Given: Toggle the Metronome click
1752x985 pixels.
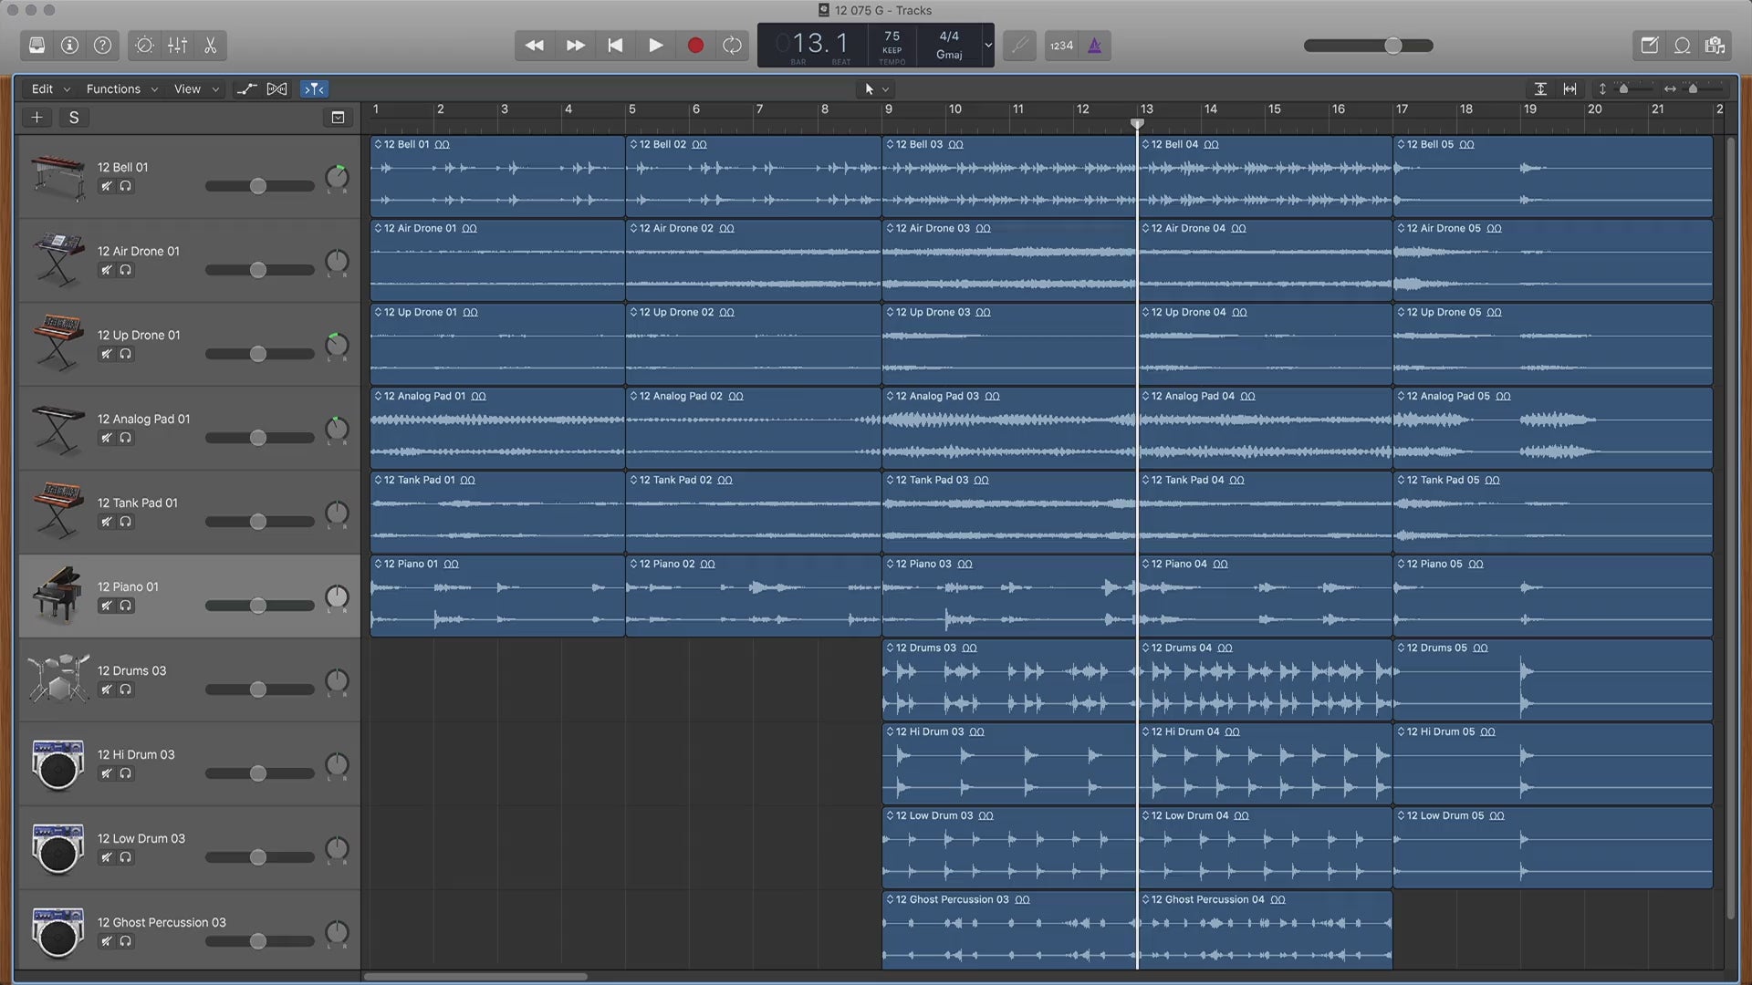Looking at the screenshot, I should click(1094, 45).
